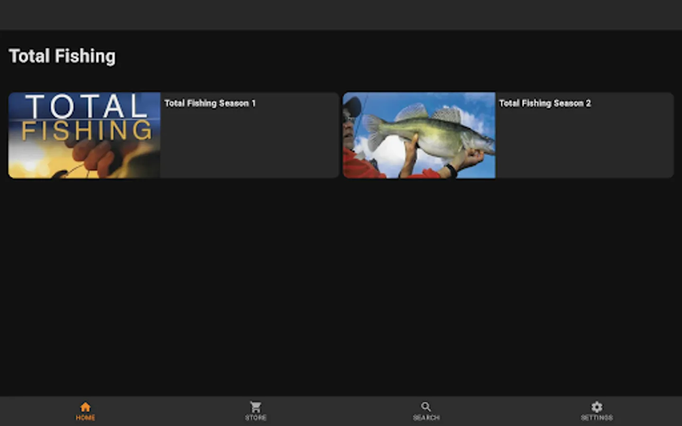Screen dimensions: 682x426
Task: Open the settings cogwheel at bottom right
Action: pos(596,406)
